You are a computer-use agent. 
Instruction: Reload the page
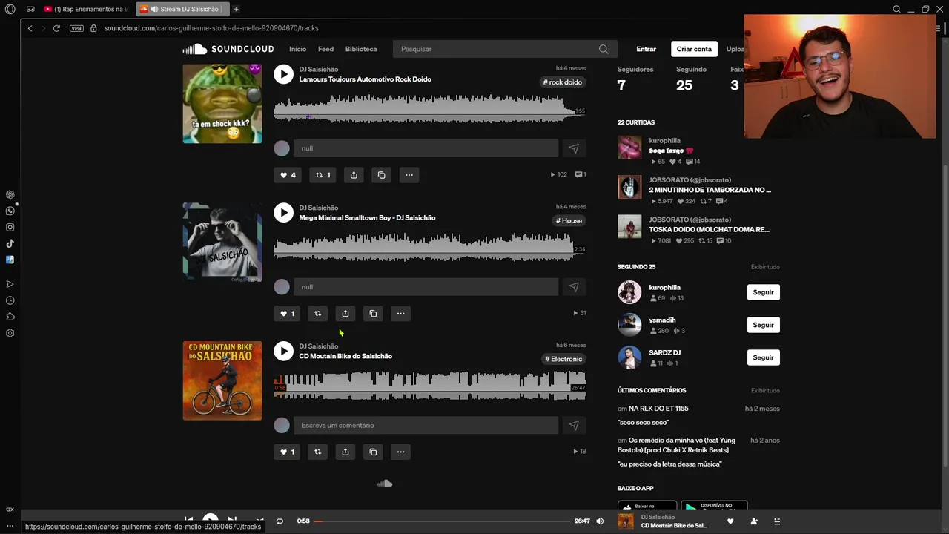click(x=56, y=28)
